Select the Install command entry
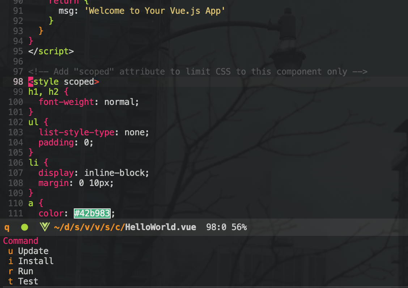This screenshot has width=408, height=288. click(x=31, y=261)
